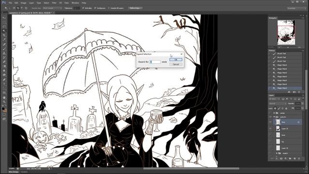Hide the selected lines layer eye icon
The height and width of the screenshot is (174, 309).
coord(270,122)
